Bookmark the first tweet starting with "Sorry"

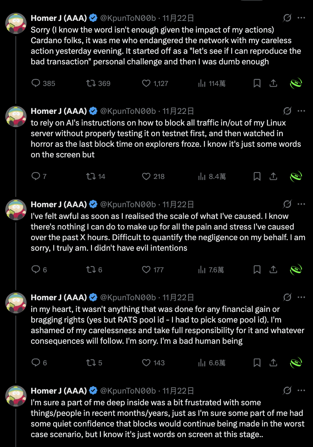257,83
